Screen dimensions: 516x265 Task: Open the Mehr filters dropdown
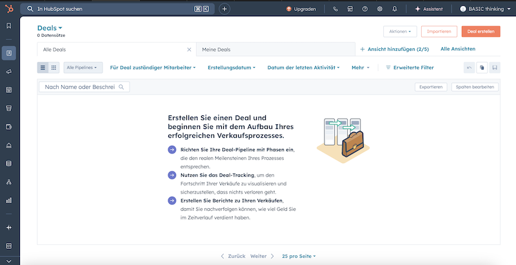(361, 68)
